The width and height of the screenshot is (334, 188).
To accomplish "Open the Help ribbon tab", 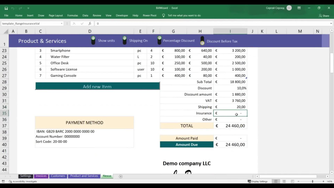I will pyautogui.click(x=135, y=15).
